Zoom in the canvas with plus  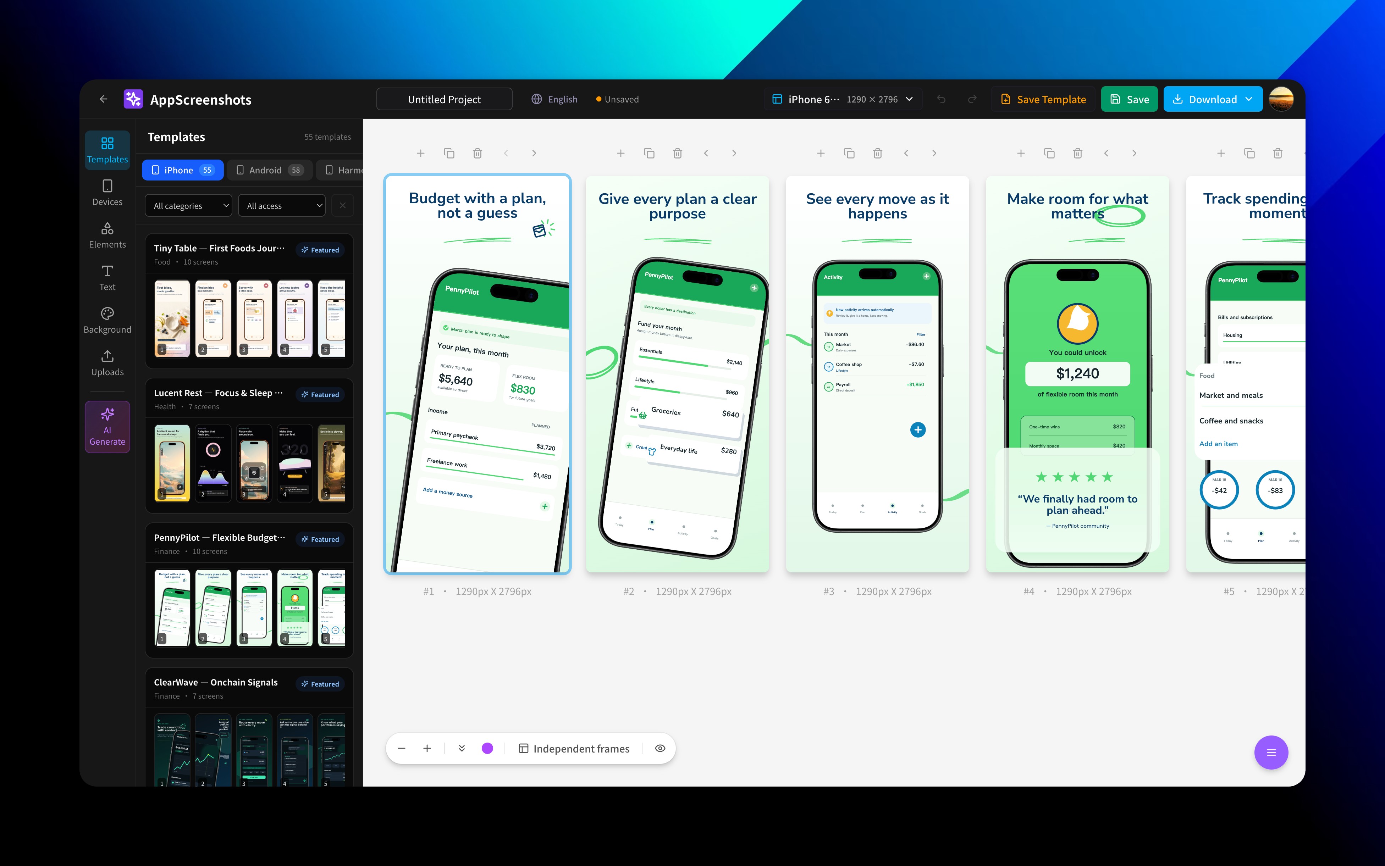pyautogui.click(x=427, y=748)
